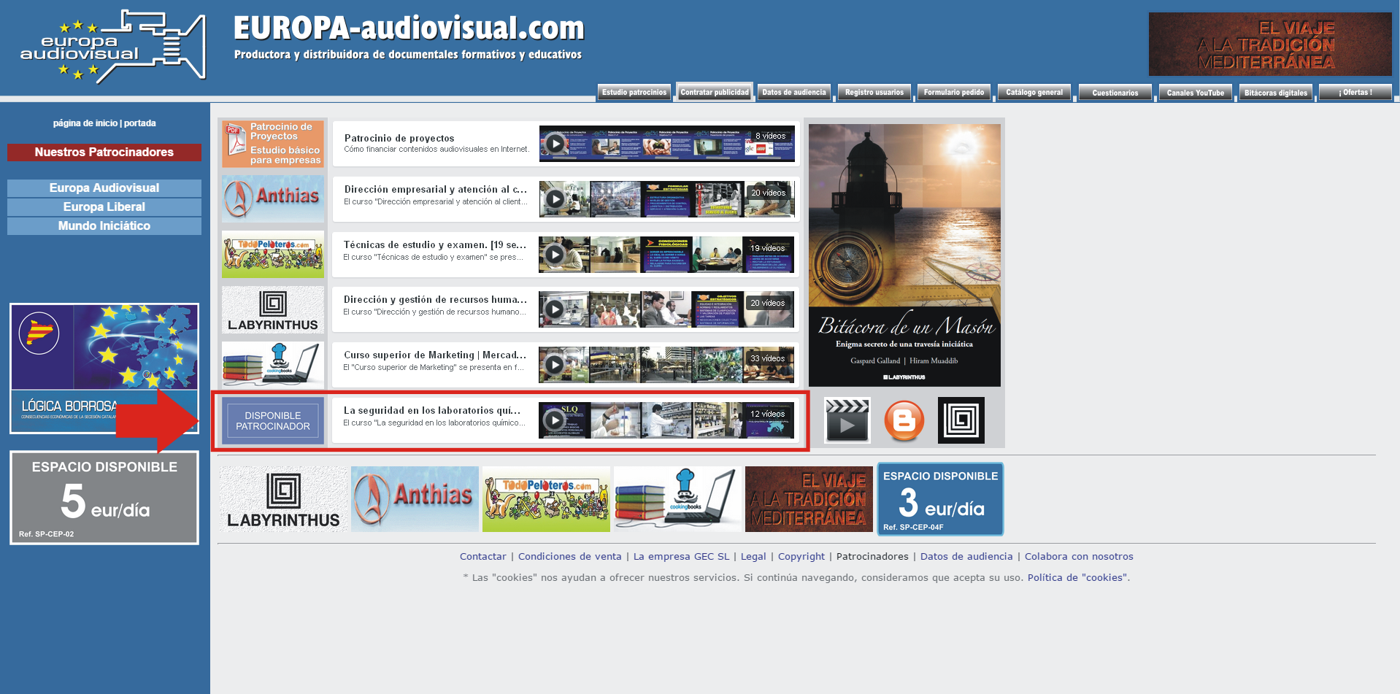Click Anthias logo in the playlist column
Screen dimensions: 1400x694
click(273, 198)
